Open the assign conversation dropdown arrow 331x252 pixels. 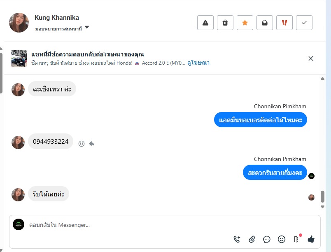[87, 28]
